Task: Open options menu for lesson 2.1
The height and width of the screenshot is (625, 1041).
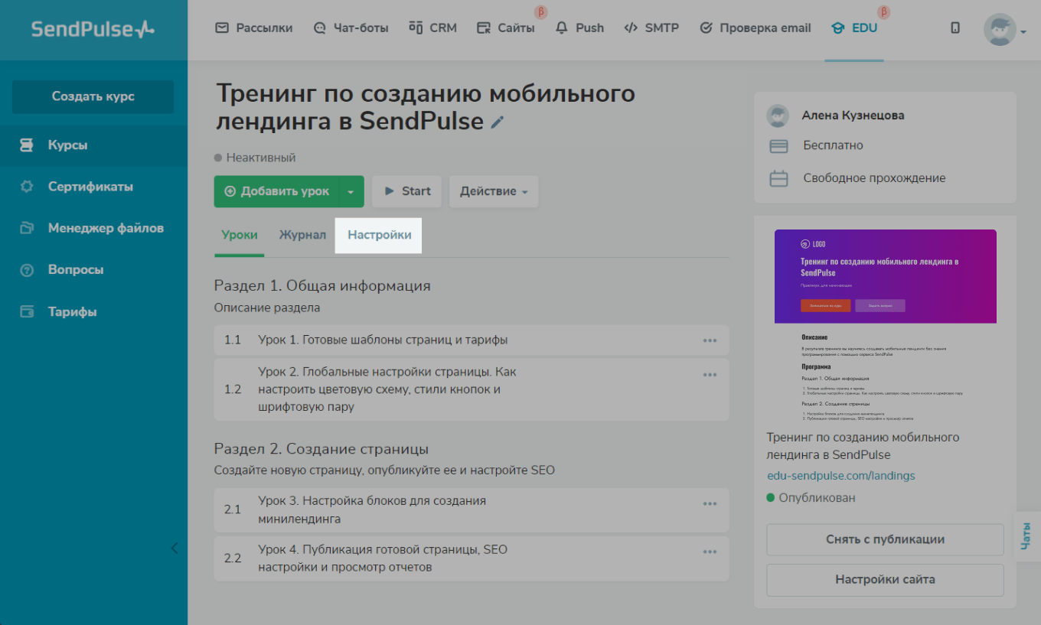Action: (710, 503)
